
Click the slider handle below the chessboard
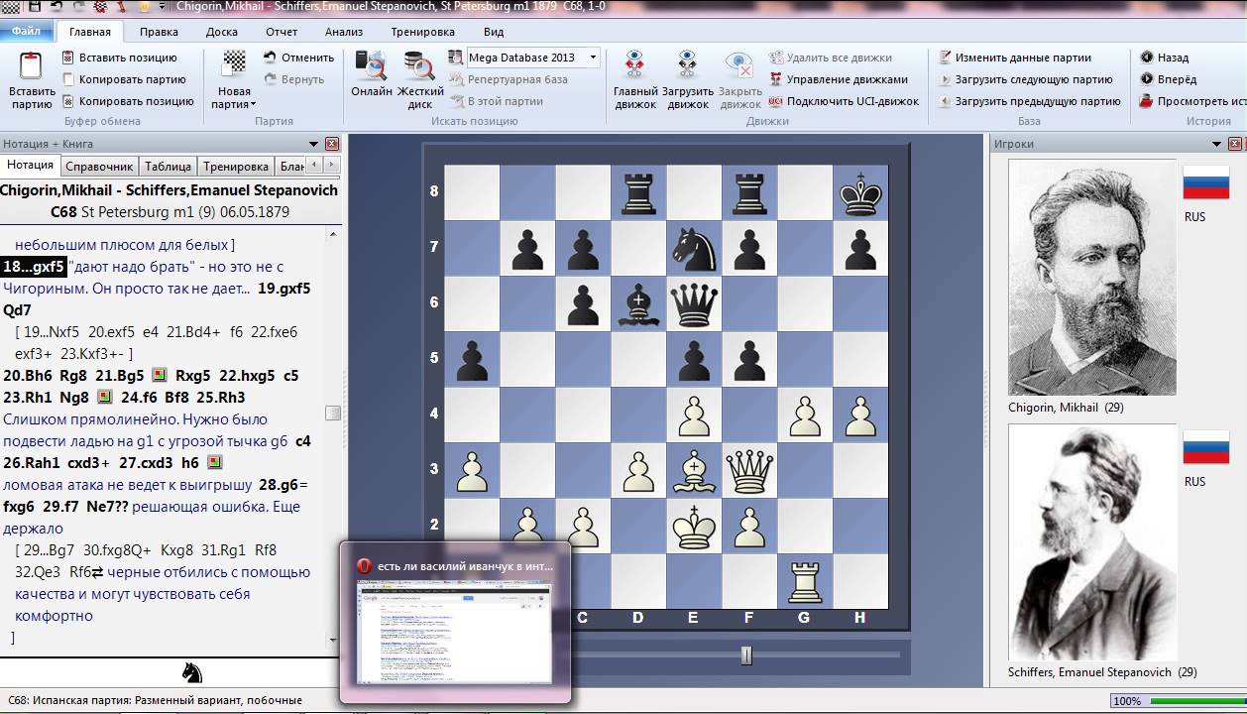click(746, 654)
